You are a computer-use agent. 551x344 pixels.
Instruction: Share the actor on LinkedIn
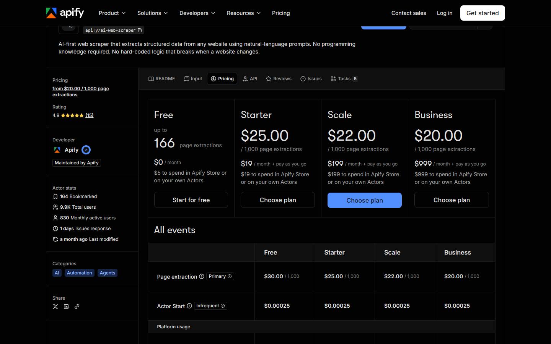coord(66,307)
